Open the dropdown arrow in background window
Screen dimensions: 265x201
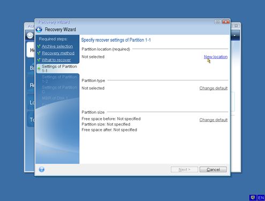(234, 35)
